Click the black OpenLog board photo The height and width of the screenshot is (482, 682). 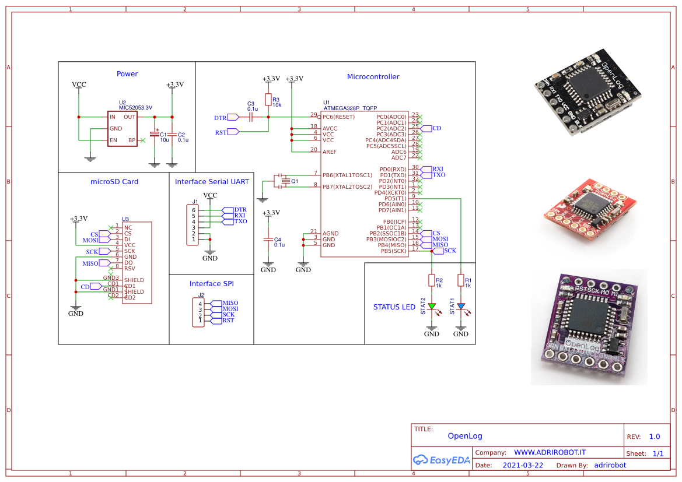[588, 98]
